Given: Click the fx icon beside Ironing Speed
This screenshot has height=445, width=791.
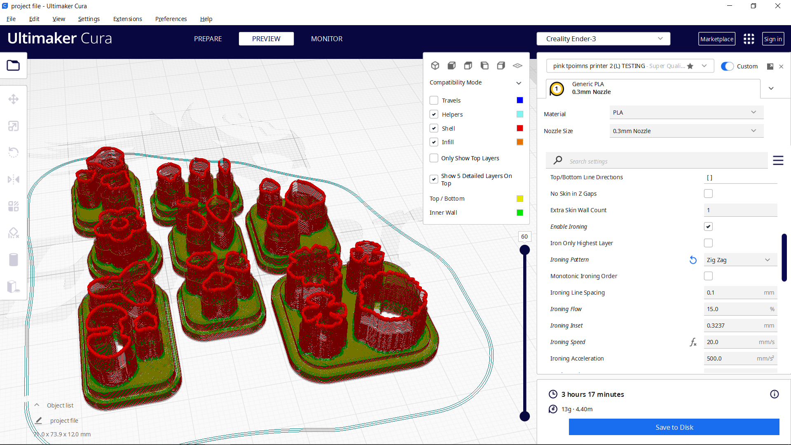Looking at the screenshot, I should 693,342.
